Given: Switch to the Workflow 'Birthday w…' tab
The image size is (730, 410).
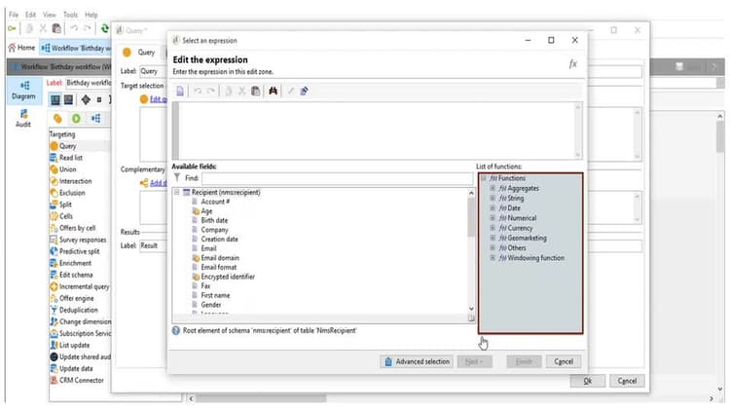Looking at the screenshot, I should [x=76, y=48].
